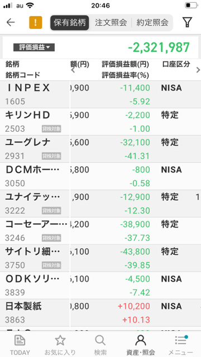Screen dimensions: 201x357
Task: Switch to the 注文照会 tab
Action: pyautogui.click(x=111, y=22)
